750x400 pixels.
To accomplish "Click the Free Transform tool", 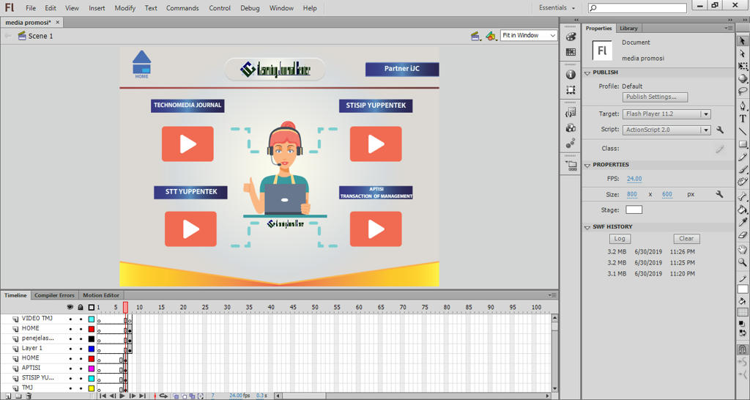I will (x=743, y=66).
